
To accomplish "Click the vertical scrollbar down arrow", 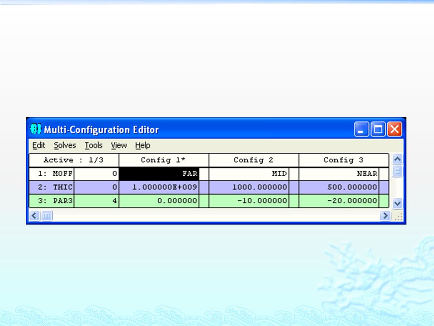I will click(x=397, y=203).
